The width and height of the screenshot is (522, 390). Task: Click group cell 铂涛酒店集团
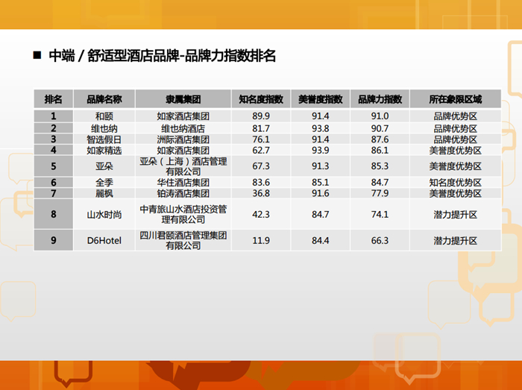183,193
